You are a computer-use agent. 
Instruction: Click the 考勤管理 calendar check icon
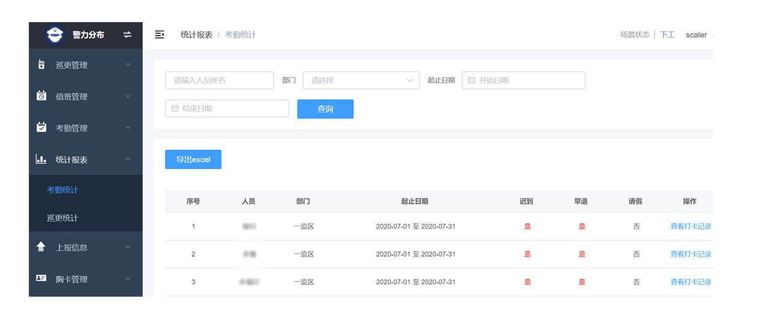pyautogui.click(x=41, y=128)
